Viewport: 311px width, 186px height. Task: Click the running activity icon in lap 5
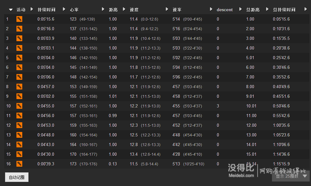19,58
